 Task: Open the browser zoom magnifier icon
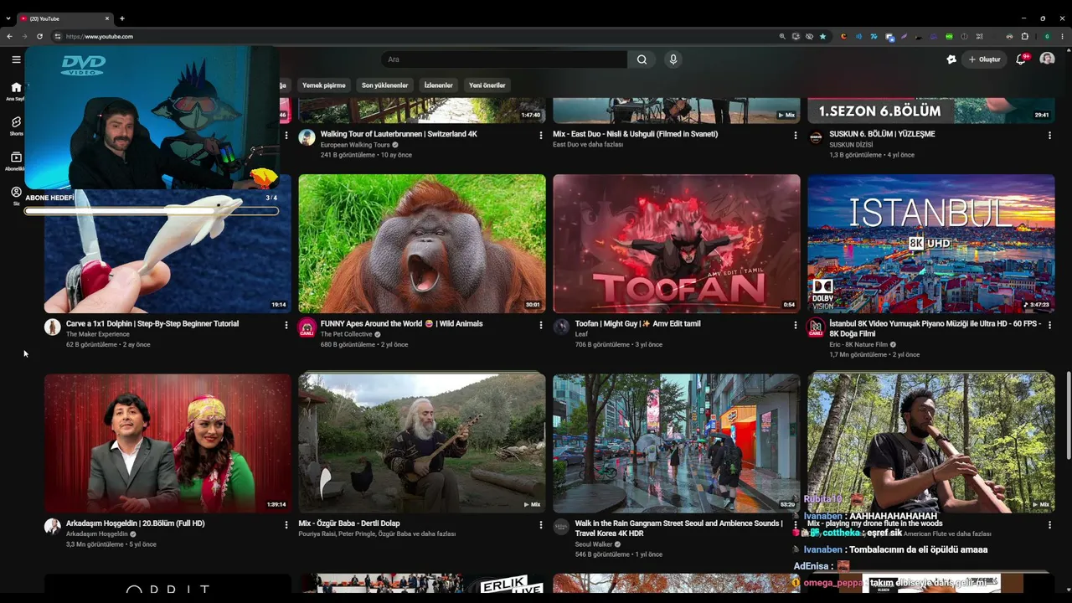pyautogui.click(x=782, y=36)
